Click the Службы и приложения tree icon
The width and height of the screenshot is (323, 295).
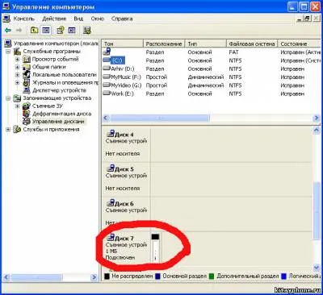[x=17, y=129]
